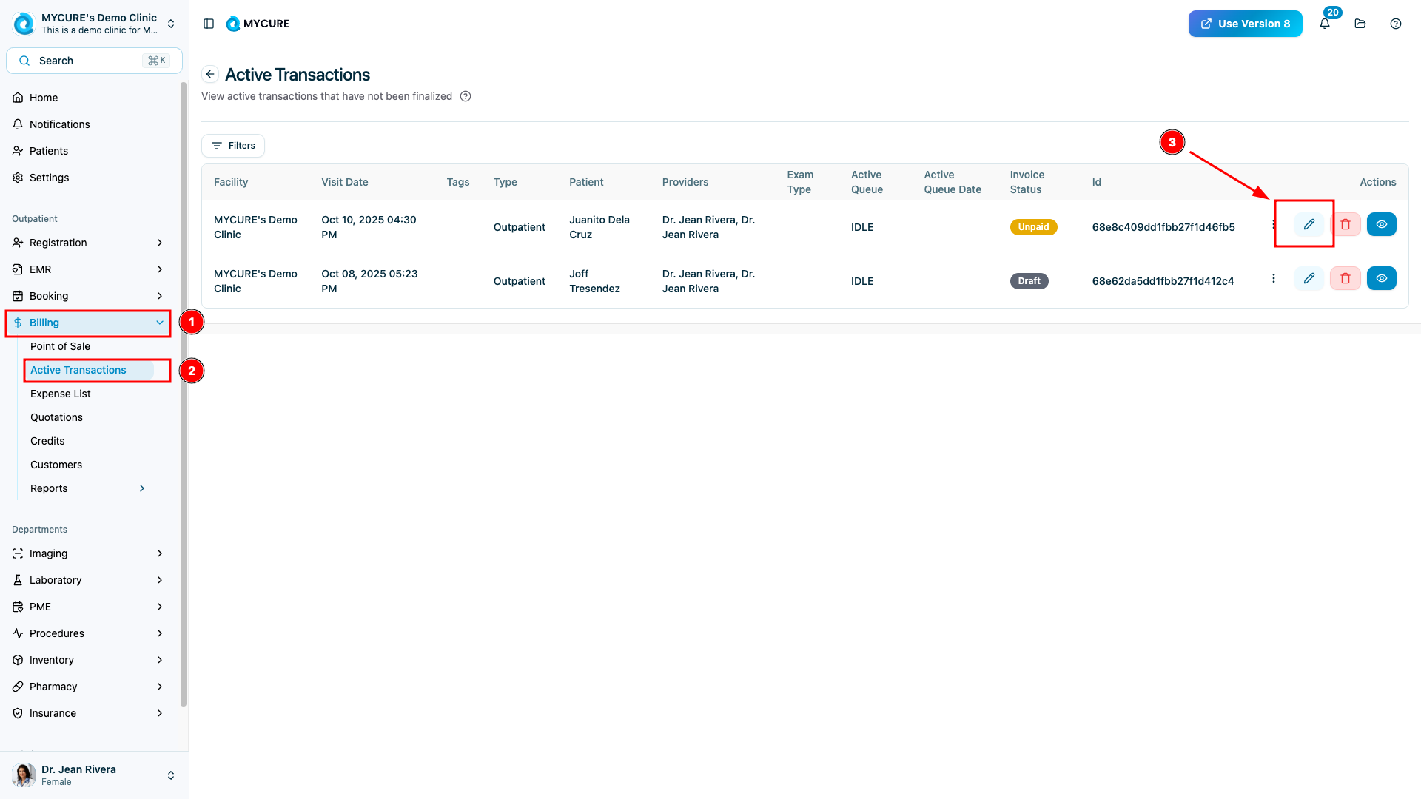Toggle the sidebar panel icon beside MYCURE

pyautogui.click(x=209, y=24)
